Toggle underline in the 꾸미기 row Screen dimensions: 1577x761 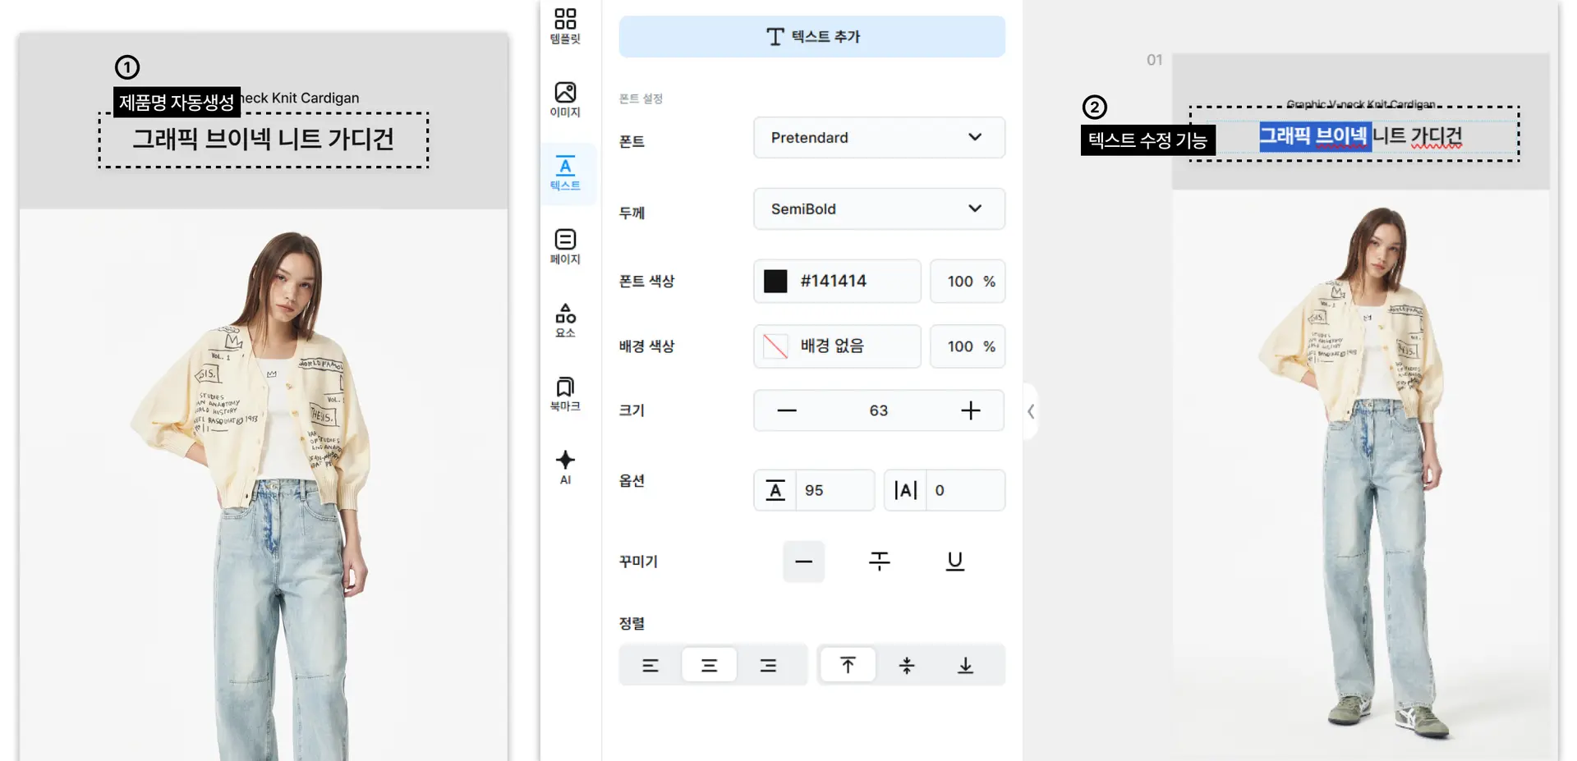954,562
